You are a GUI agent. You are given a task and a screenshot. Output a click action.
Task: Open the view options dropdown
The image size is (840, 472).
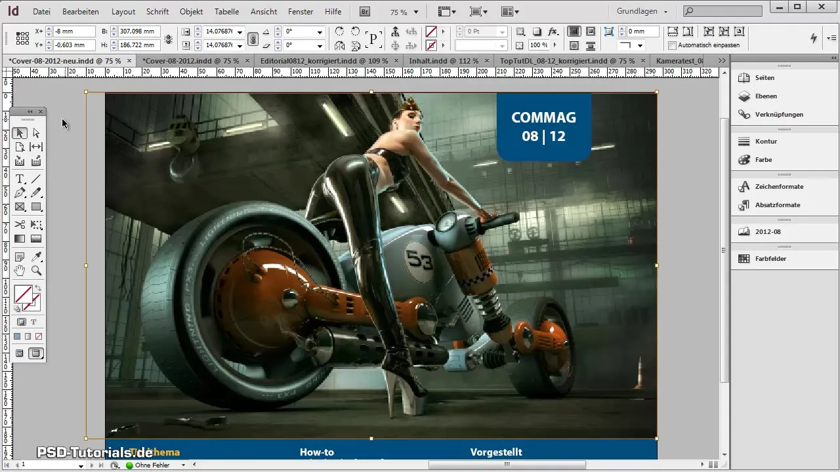[446, 11]
